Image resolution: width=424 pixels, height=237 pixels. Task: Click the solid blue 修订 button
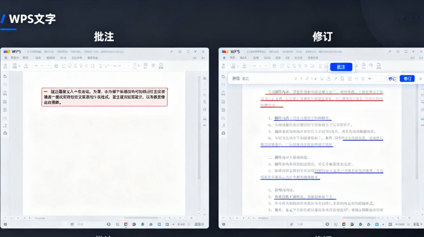(407, 78)
